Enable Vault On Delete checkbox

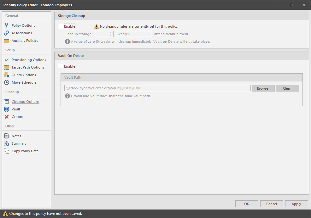click(x=61, y=66)
